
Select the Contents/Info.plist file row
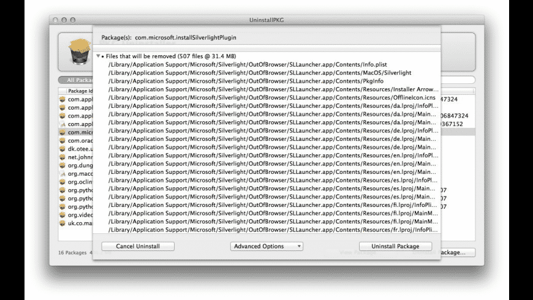[267, 64]
